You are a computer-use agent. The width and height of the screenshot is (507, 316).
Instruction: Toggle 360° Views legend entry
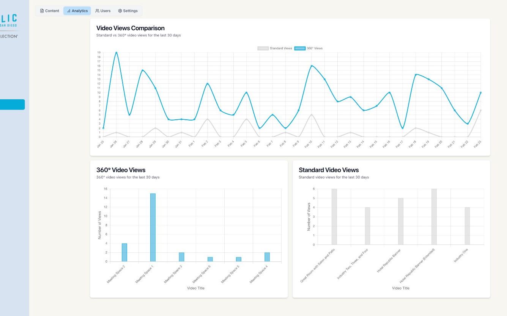(309, 48)
